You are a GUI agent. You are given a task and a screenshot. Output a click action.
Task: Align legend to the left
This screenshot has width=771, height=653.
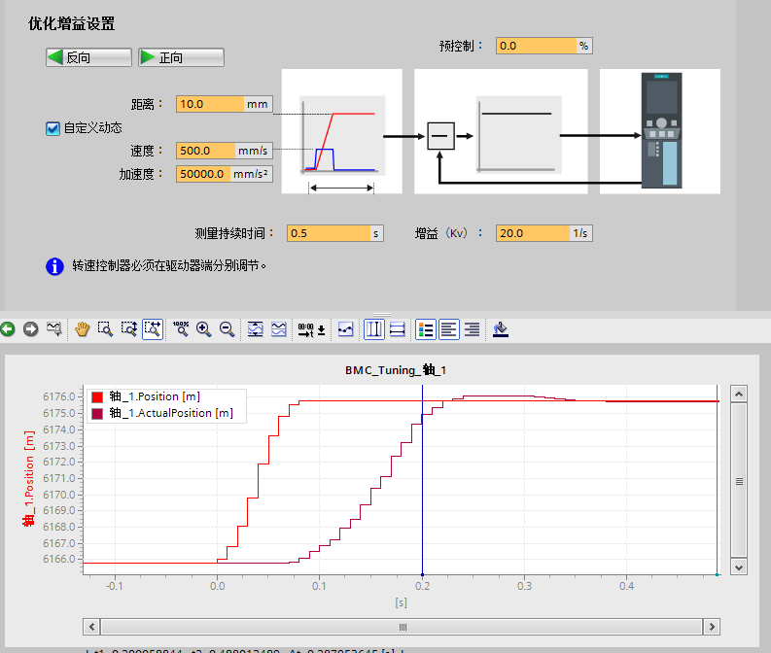tap(449, 328)
